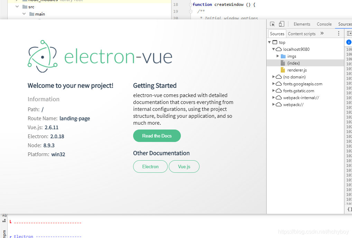This screenshot has width=352, height=238.
Task: Click the webpack:// cloud icon
Action: [279, 105]
